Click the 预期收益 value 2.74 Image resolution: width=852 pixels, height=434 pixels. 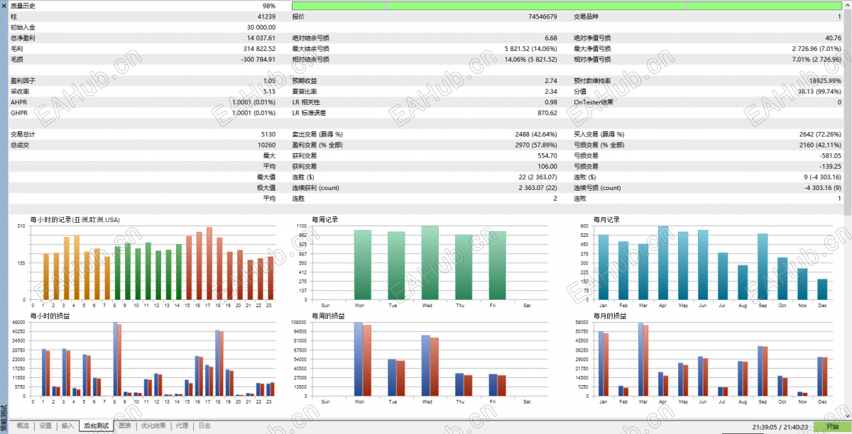[551, 81]
